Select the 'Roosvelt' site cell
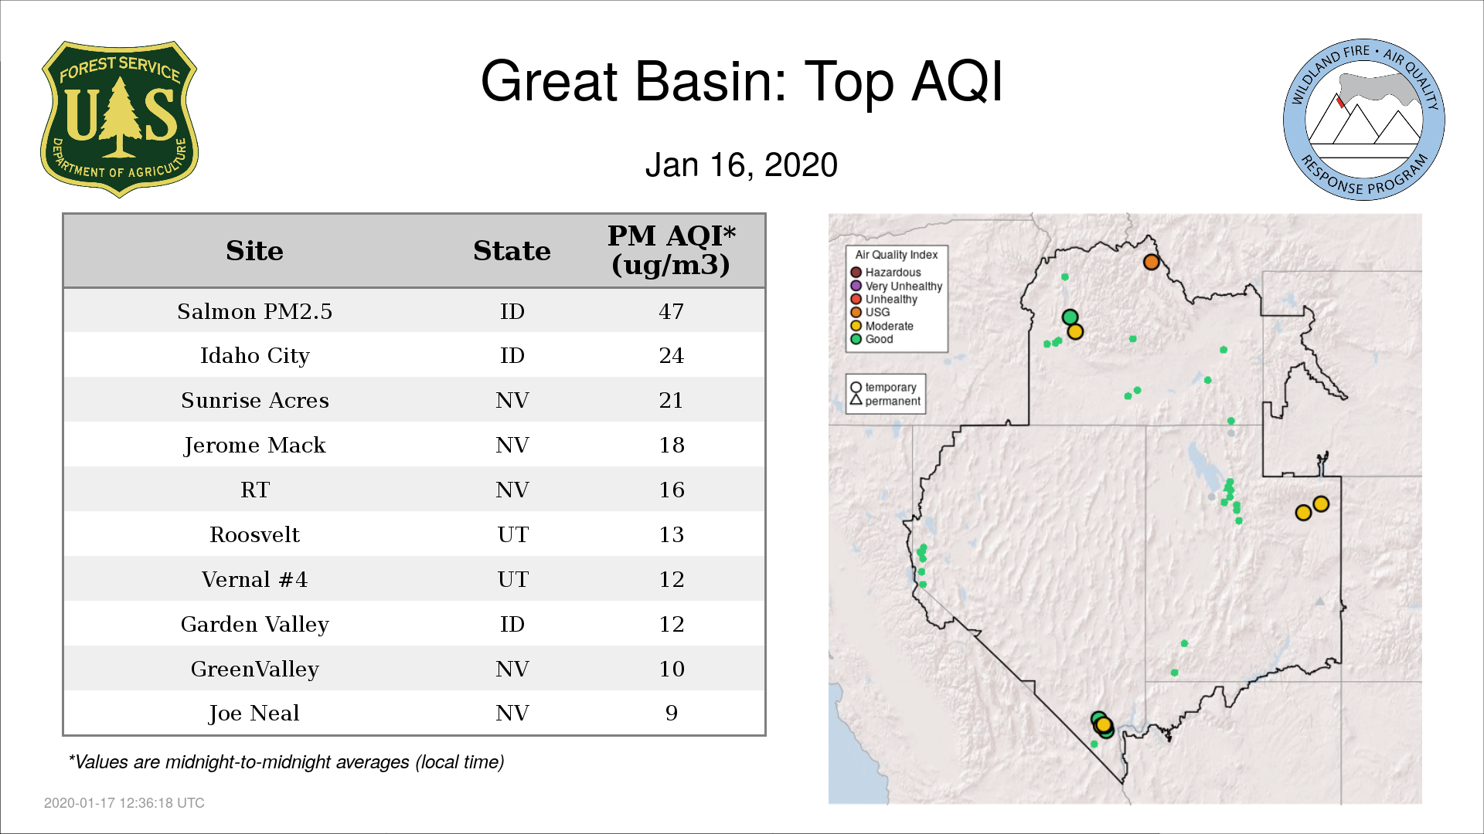 (x=254, y=534)
